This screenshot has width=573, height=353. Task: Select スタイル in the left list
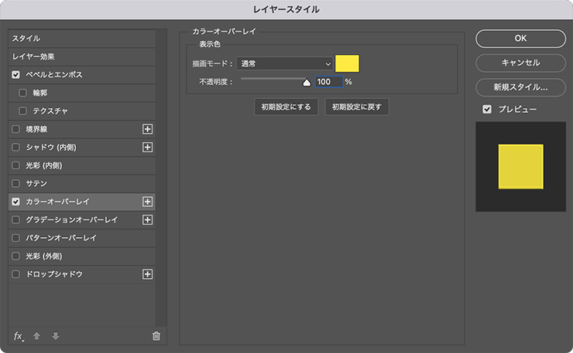[82, 39]
